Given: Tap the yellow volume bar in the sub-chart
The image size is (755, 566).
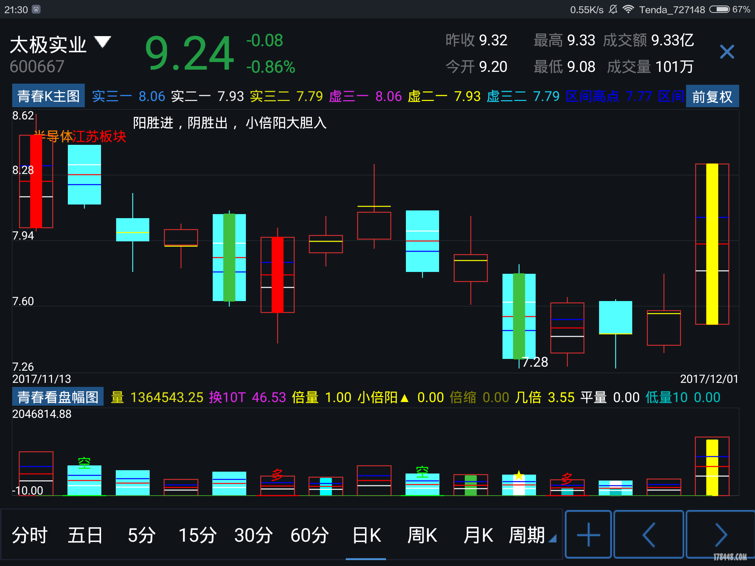Looking at the screenshot, I should [712, 467].
